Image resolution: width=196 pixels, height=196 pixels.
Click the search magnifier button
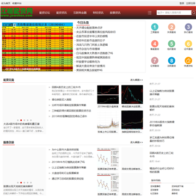[194, 13]
